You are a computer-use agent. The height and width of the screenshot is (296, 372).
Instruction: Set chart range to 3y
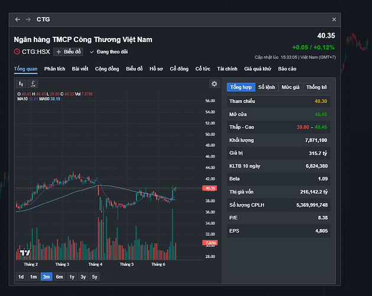pos(83,276)
